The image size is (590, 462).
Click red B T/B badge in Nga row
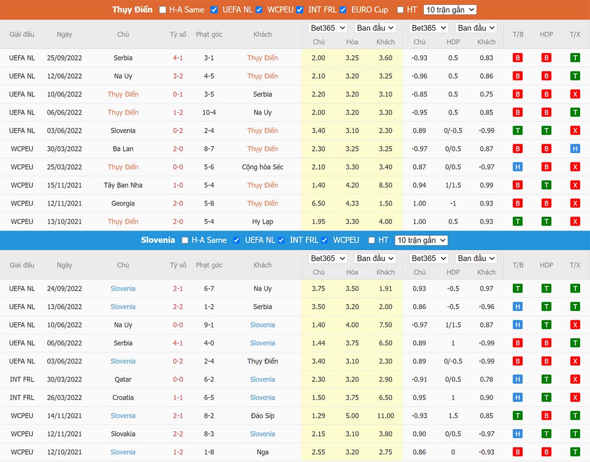click(x=517, y=452)
